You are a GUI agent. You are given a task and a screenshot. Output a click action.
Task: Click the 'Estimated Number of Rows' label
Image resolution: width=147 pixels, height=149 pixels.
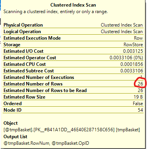[33, 84]
